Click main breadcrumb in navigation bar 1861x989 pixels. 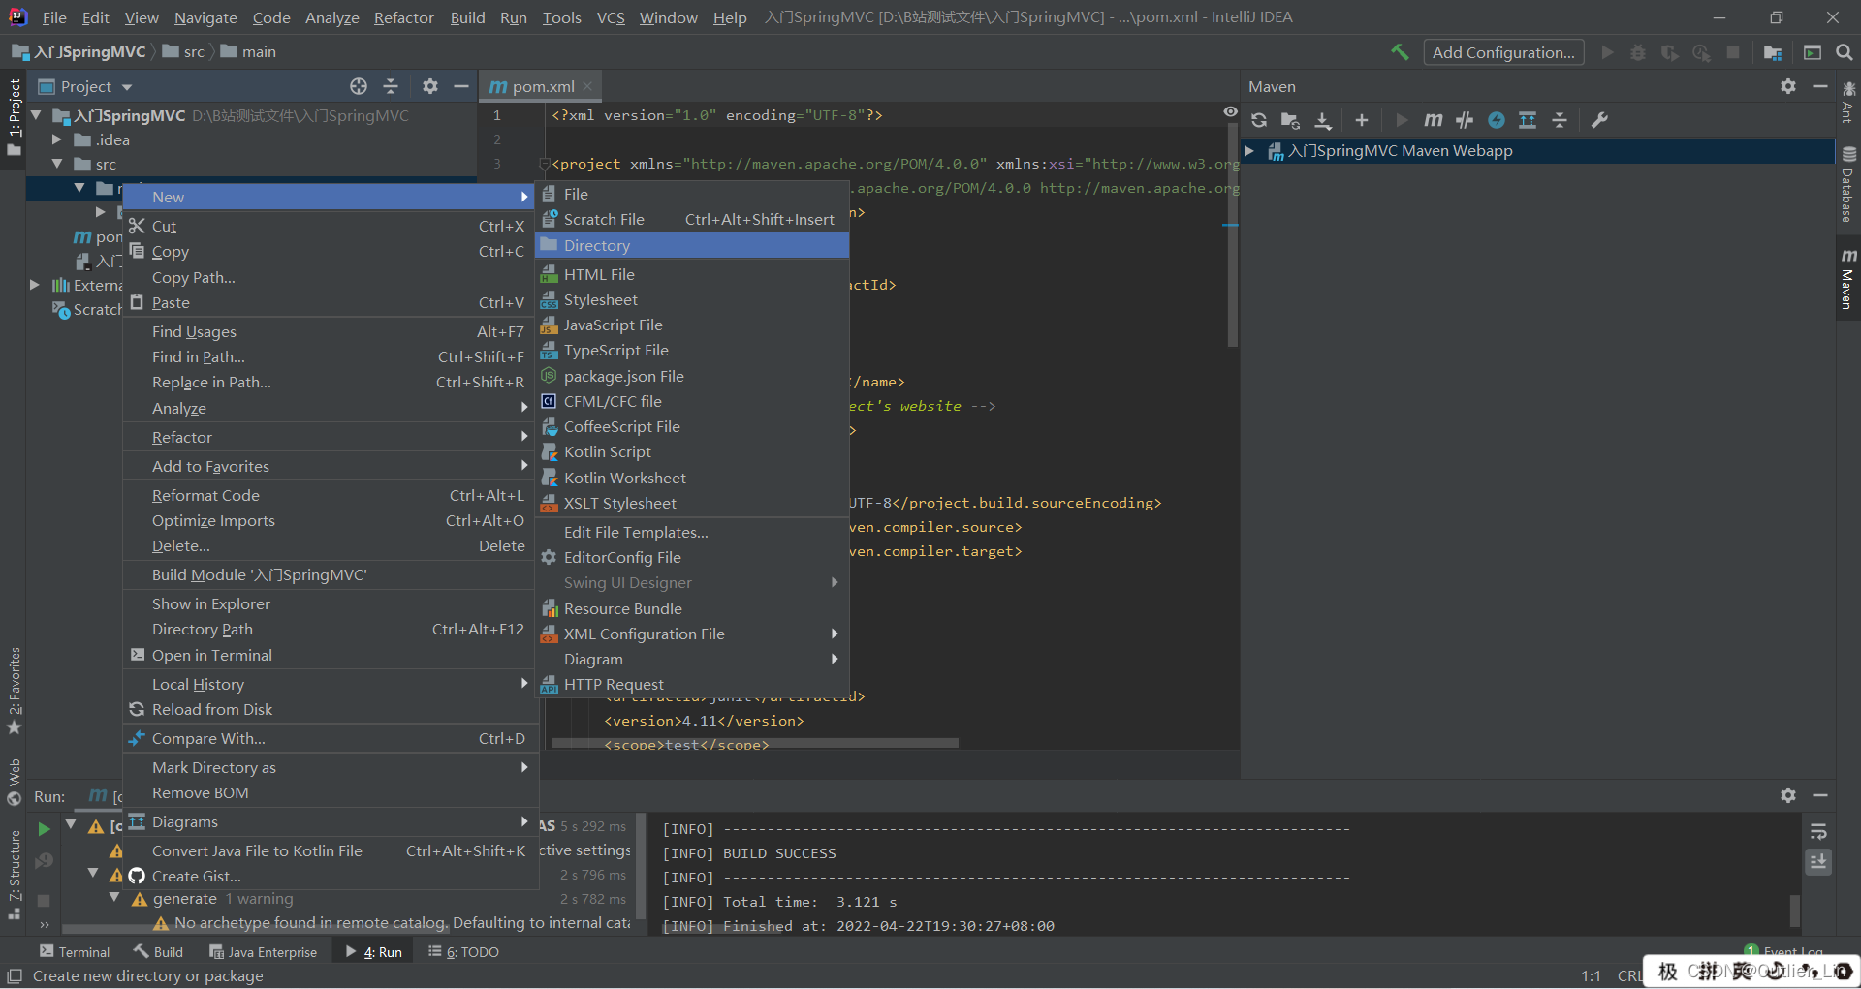(248, 52)
